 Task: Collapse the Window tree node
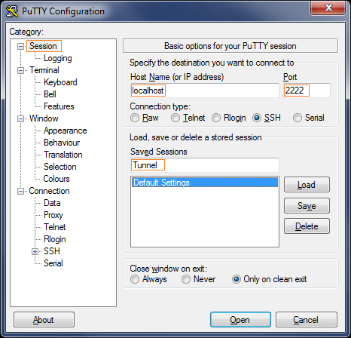(20, 118)
